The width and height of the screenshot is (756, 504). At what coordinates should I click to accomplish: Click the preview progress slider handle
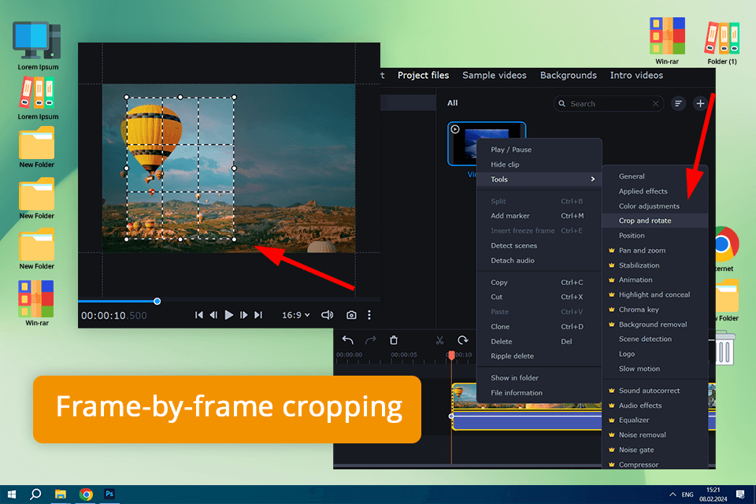[157, 302]
